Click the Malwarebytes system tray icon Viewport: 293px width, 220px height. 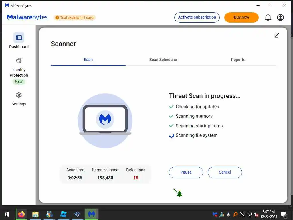coord(215,214)
